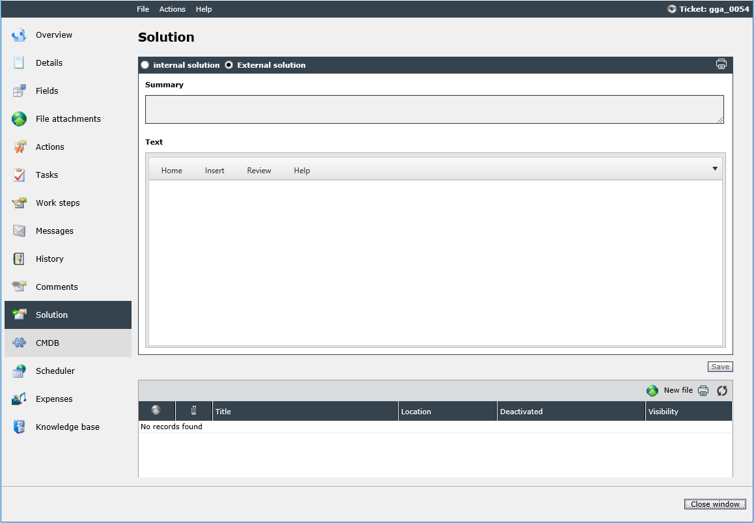Open the Scheduler sidebar section
Viewport: 754px width, 523px height.
(x=68, y=371)
